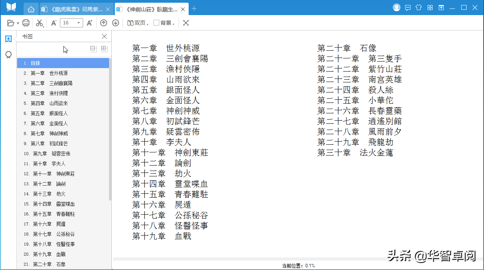Screen dimensions: 484x270
Task: Click 第二十二章 紫竹山莊 in the page
Action: (360, 69)
